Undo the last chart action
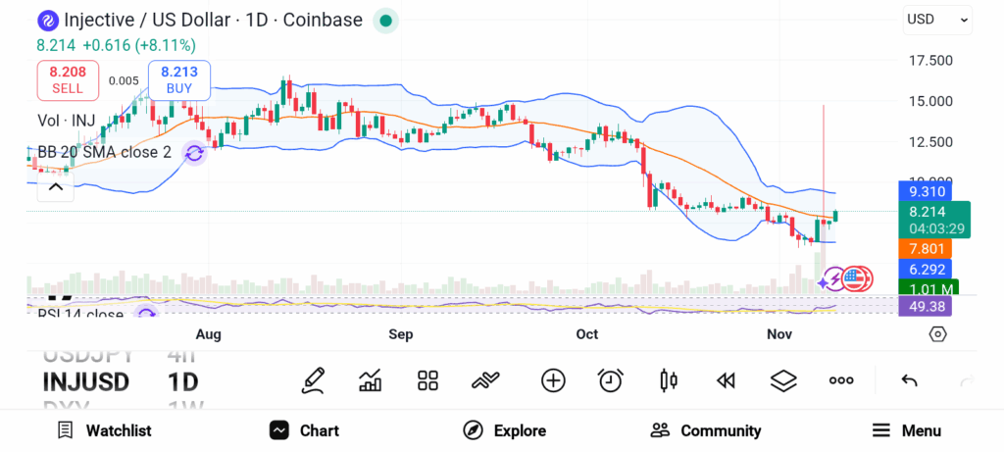The height and width of the screenshot is (452, 1004). tap(909, 380)
